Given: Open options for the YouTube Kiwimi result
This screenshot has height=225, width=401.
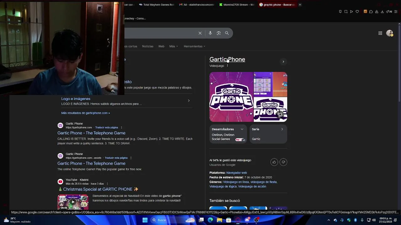Looking at the screenshot, I should [107, 184].
